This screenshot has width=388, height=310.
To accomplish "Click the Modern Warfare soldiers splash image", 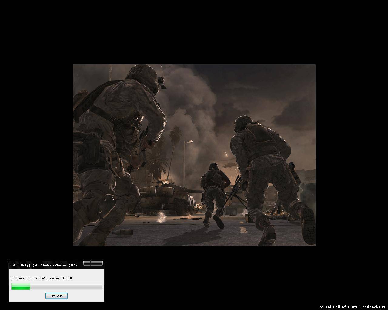I will pos(194,155).
